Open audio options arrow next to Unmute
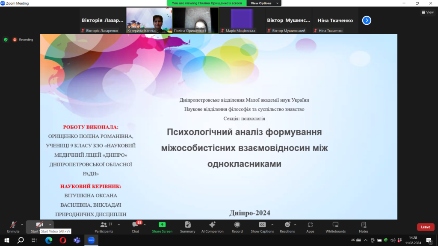The width and height of the screenshot is (438, 246). tap(22, 225)
